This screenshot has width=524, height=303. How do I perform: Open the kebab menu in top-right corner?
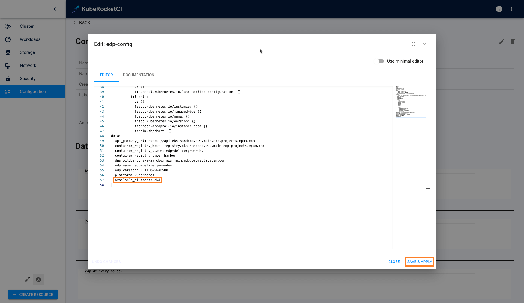[512, 9]
